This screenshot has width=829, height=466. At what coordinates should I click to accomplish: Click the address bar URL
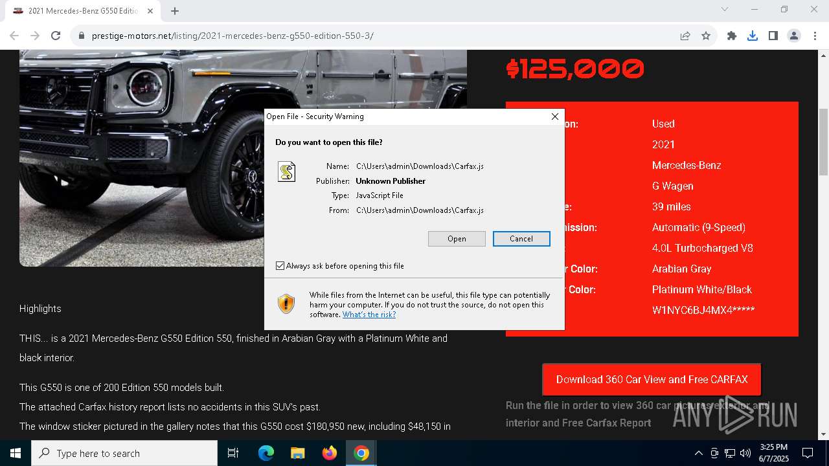tap(233, 36)
